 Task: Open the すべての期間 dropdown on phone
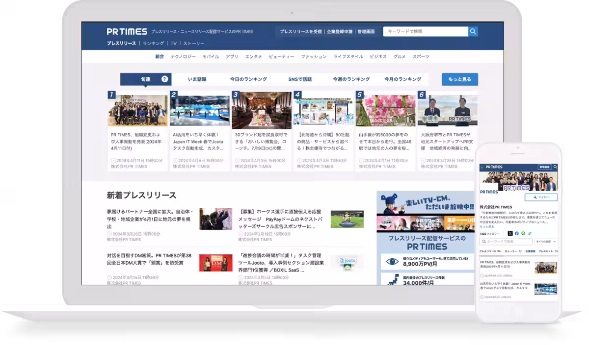(546, 242)
